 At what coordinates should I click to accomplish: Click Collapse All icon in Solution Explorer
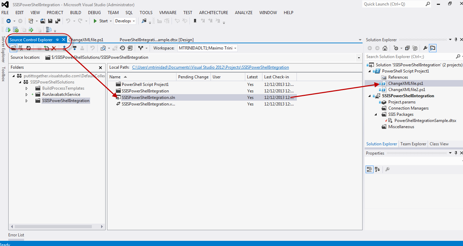pyautogui.click(x=407, y=48)
